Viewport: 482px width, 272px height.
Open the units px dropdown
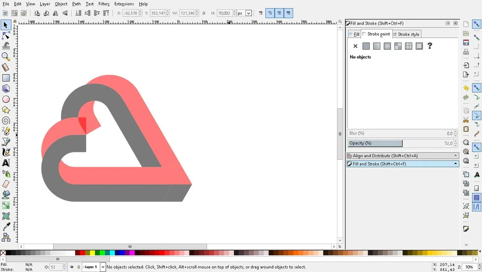[x=249, y=13]
